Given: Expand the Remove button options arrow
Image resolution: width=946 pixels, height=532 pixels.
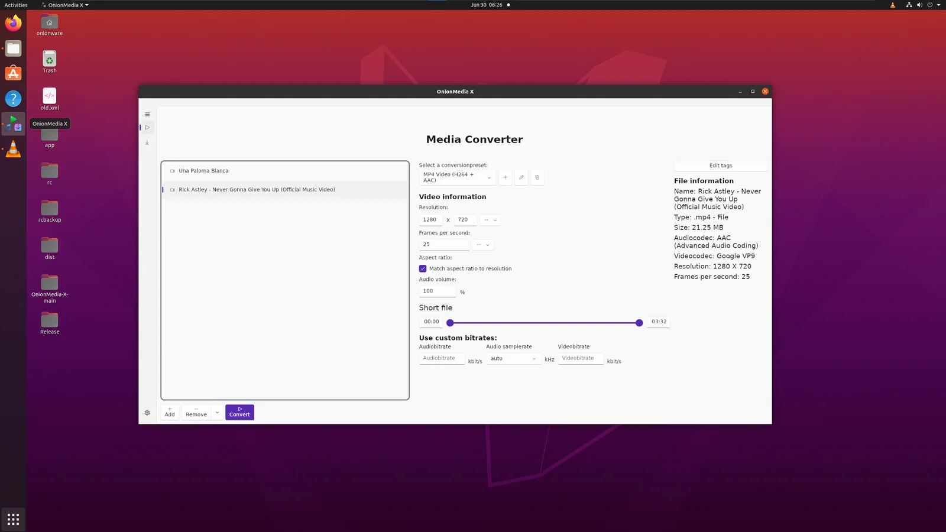Looking at the screenshot, I should (x=217, y=413).
